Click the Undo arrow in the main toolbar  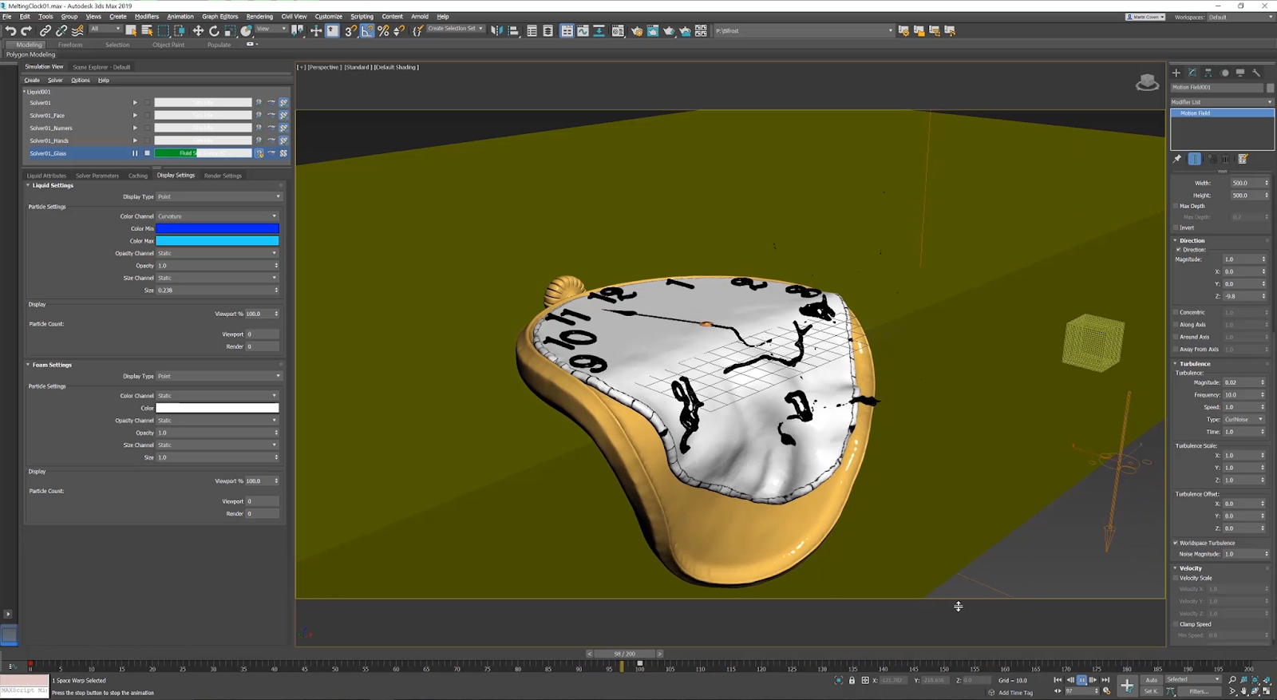pyautogui.click(x=10, y=31)
